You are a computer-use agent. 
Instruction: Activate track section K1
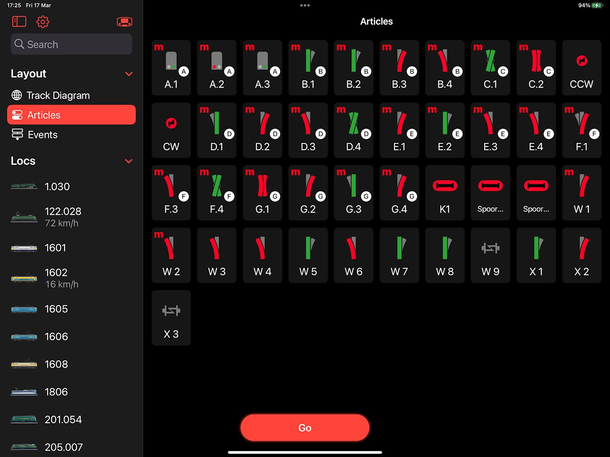[445, 193]
